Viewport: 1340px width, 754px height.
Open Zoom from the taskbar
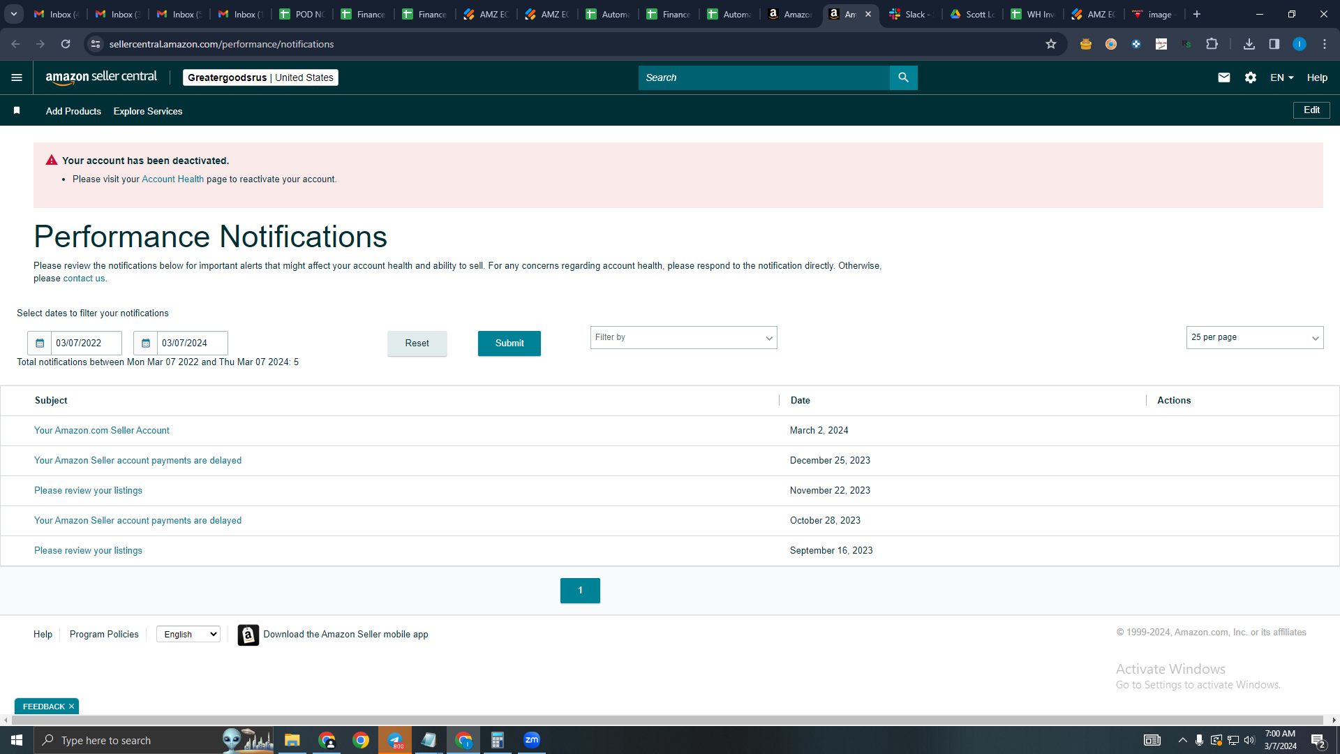[532, 740]
